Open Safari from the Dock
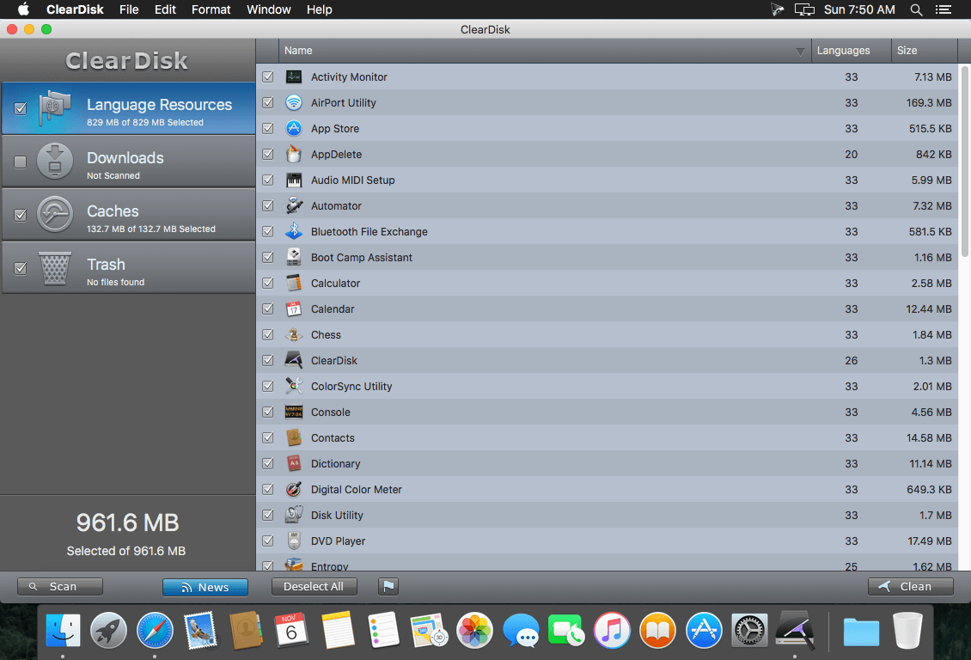 (x=155, y=630)
